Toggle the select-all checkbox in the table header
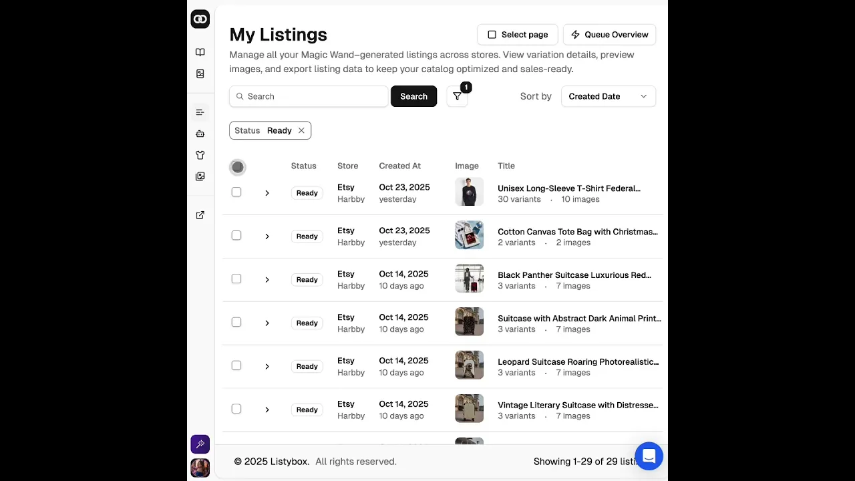The width and height of the screenshot is (855, 481). coord(237,167)
